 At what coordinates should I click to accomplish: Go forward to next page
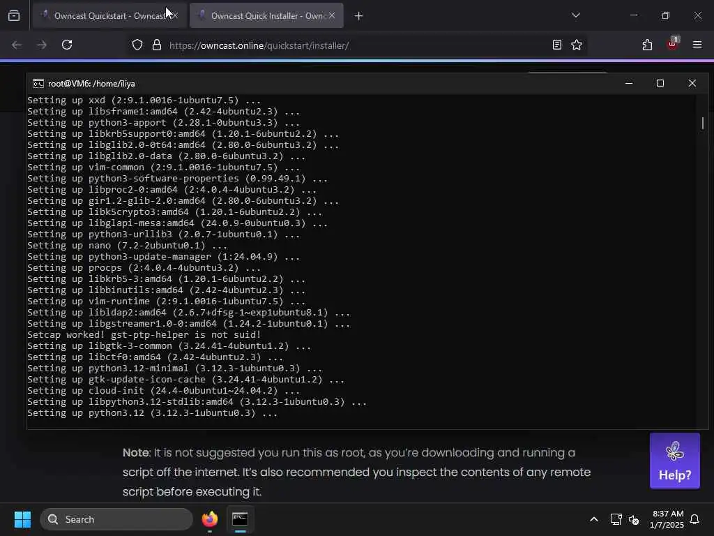(x=42, y=45)
